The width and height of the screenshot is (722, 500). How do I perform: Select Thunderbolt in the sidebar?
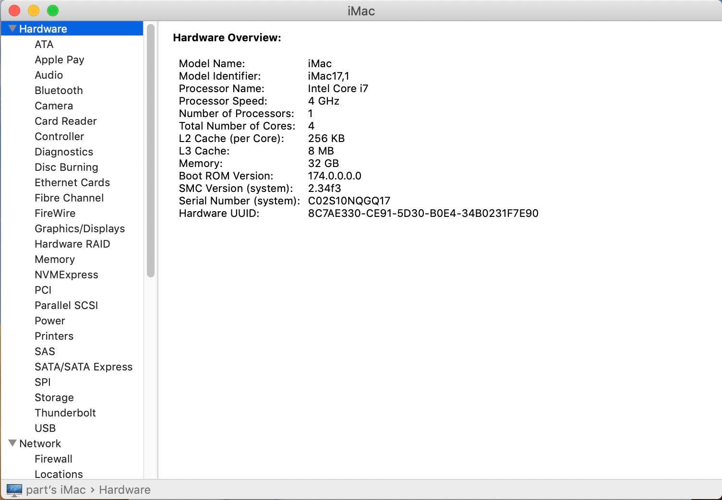point(65,413)
